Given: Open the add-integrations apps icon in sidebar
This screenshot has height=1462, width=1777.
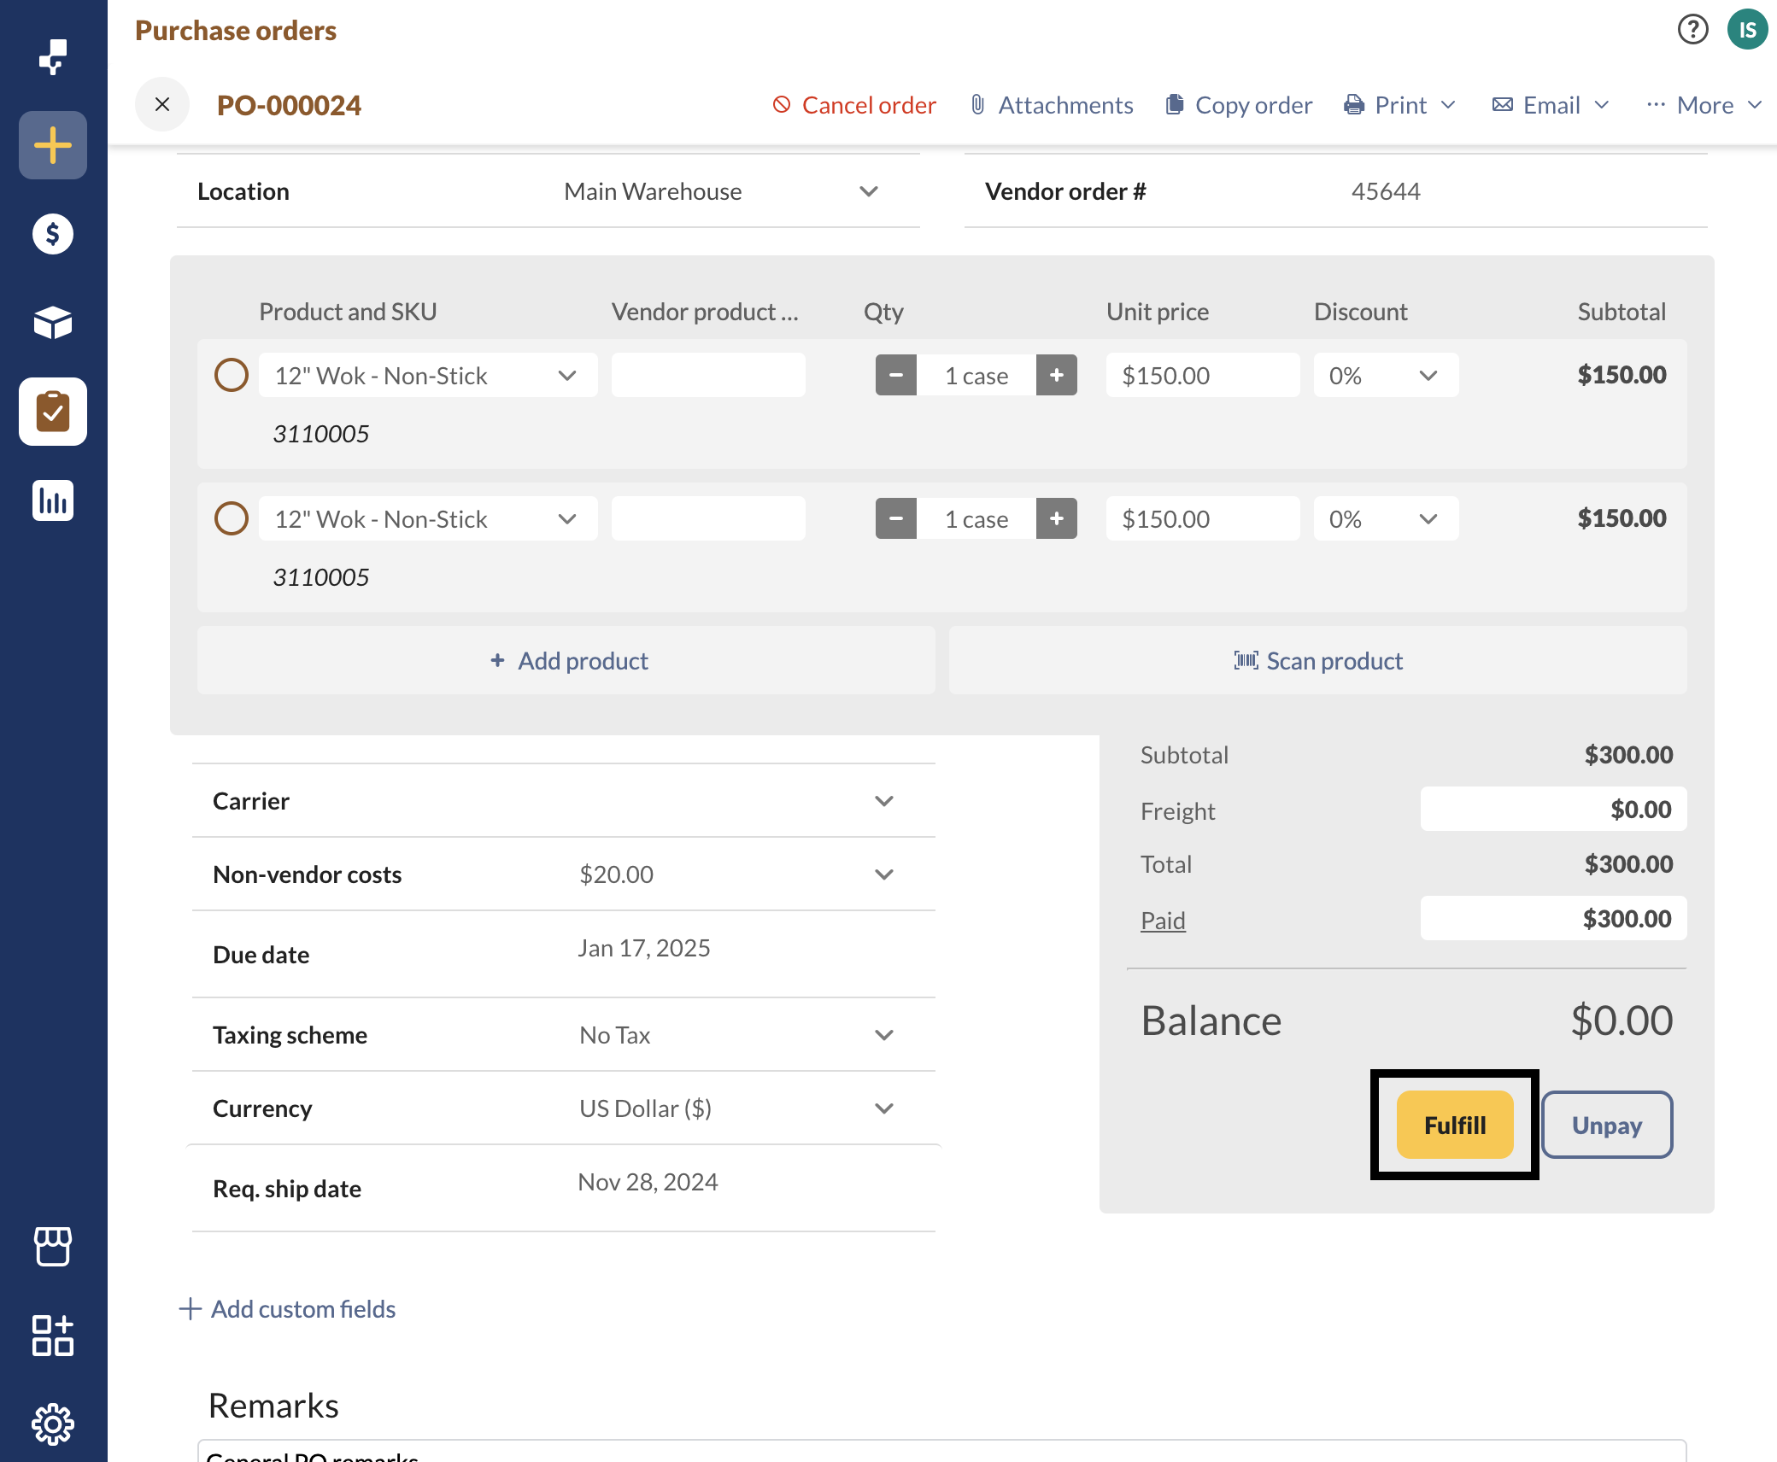Looking at the screenshot, I should coord(53,1335).
